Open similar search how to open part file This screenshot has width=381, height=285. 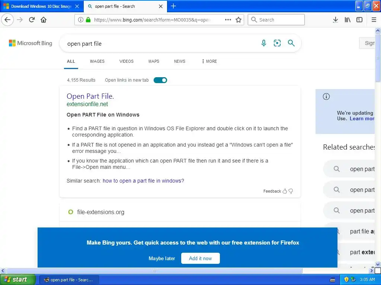(143, 181)
